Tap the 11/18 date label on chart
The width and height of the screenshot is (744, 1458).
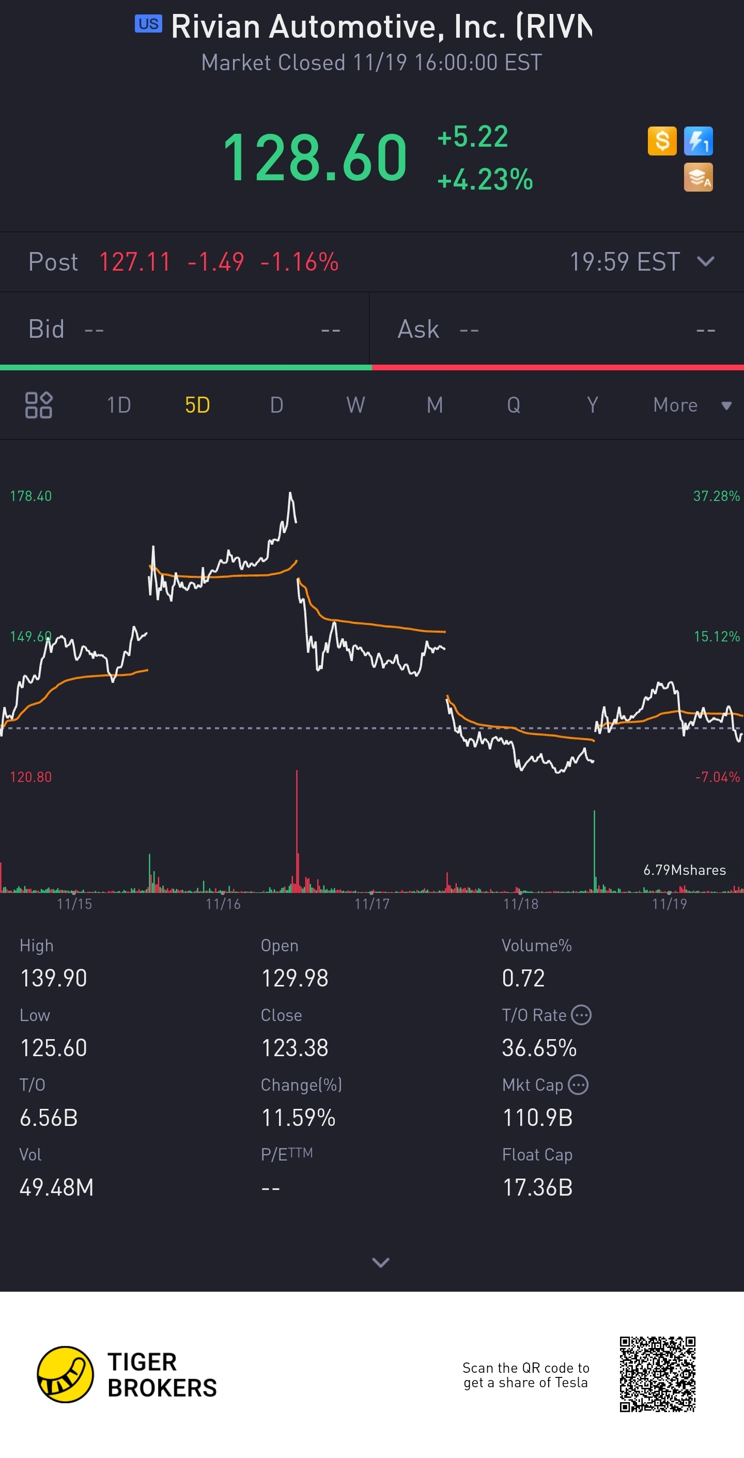(x=521, y=904)
